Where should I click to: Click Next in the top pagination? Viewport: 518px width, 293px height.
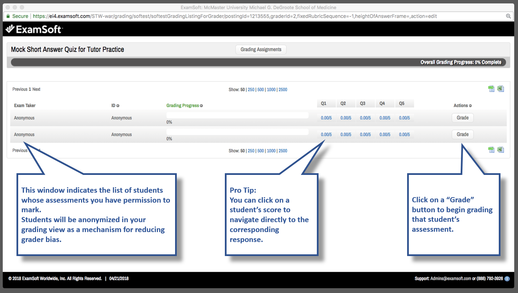[36, 89]
